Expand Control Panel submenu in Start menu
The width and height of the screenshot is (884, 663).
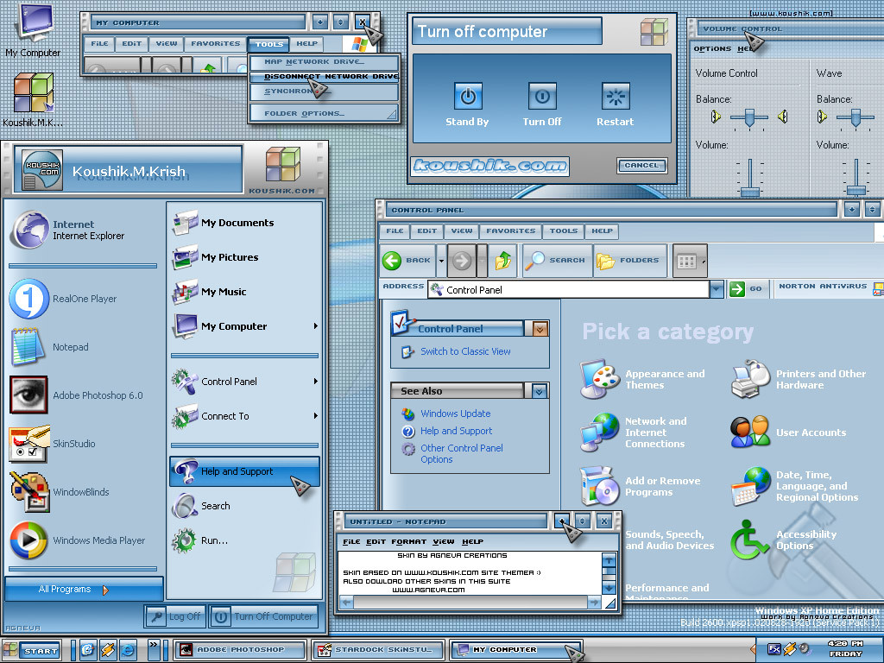[316, 381]
